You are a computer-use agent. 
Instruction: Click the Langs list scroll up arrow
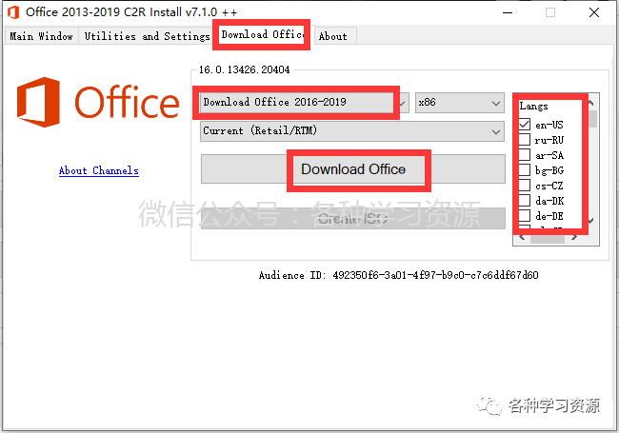591,103
